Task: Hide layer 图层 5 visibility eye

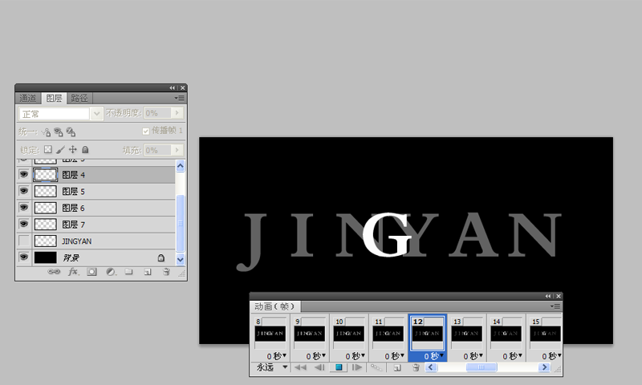Action: pos(24,191)
